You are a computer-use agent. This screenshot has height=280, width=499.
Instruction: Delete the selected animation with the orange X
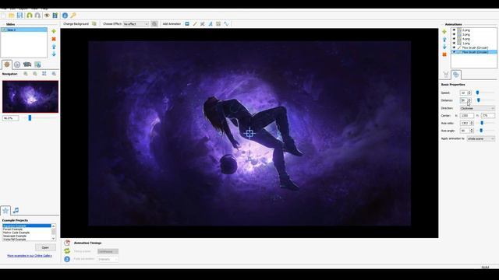tap(444, 54)
